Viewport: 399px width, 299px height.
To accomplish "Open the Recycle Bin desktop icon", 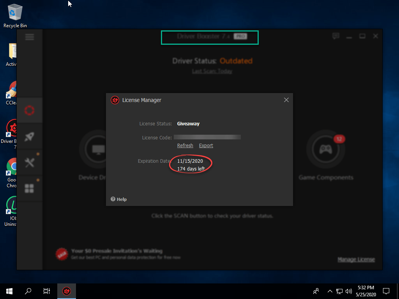I will [x=15, y=16].
